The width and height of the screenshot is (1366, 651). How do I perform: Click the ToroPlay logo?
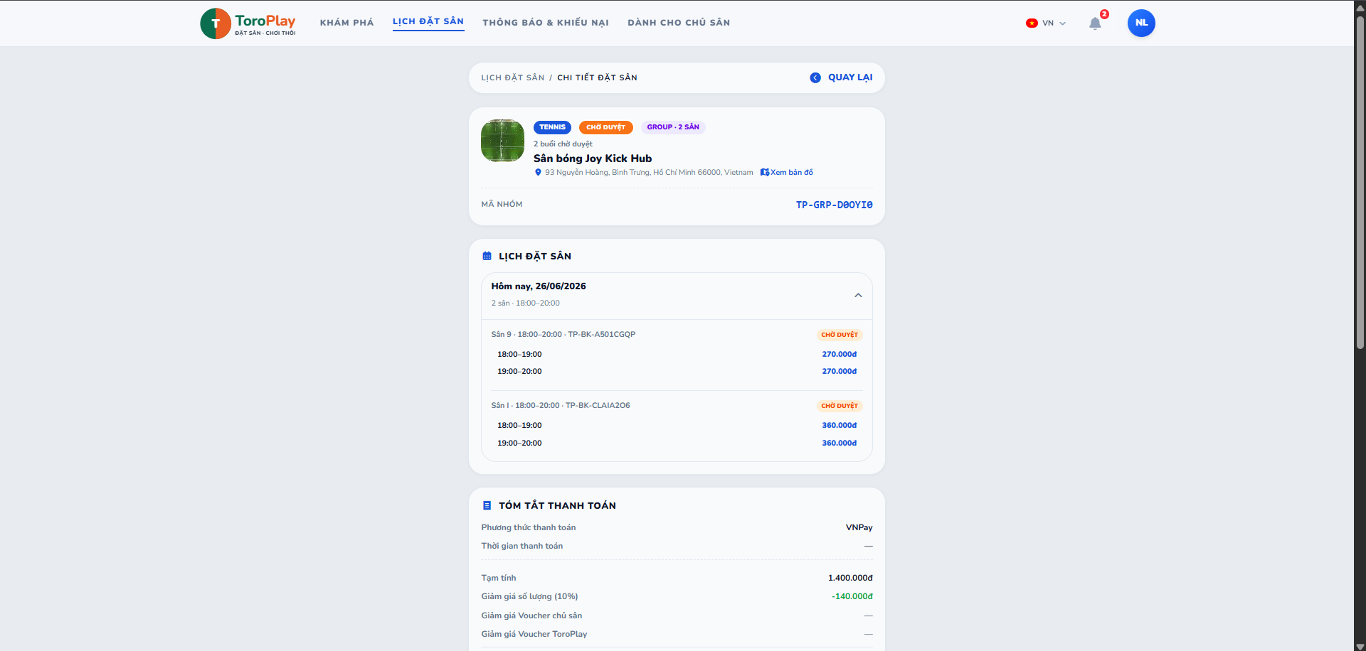(248, 23)
